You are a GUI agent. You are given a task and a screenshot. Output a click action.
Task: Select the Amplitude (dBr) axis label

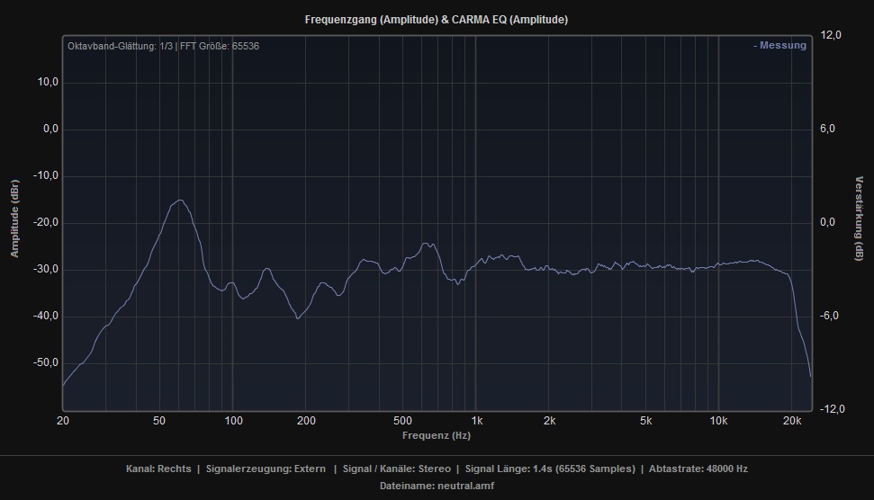[14, 219]
